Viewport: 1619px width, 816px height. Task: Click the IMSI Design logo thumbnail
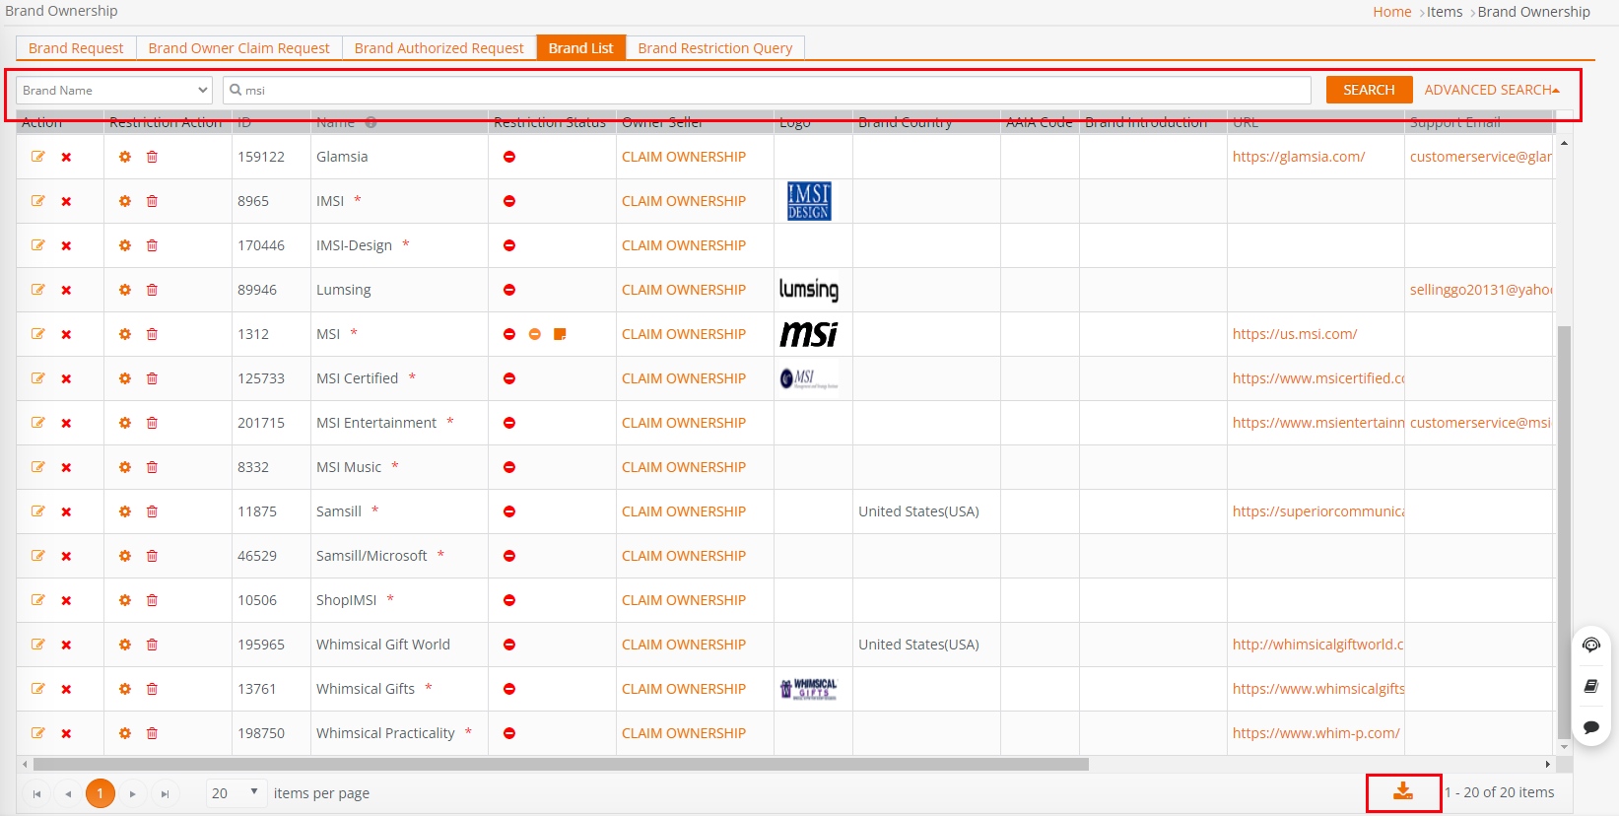pyautogui.click(x=809, y=201)
